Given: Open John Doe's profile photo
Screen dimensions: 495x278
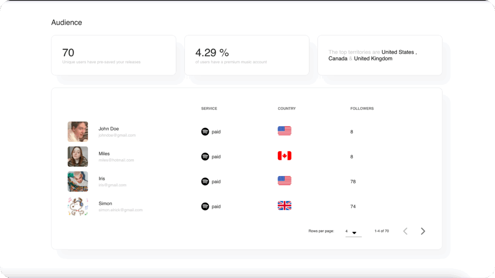Looking at the screenshot, I should (78, 131).
